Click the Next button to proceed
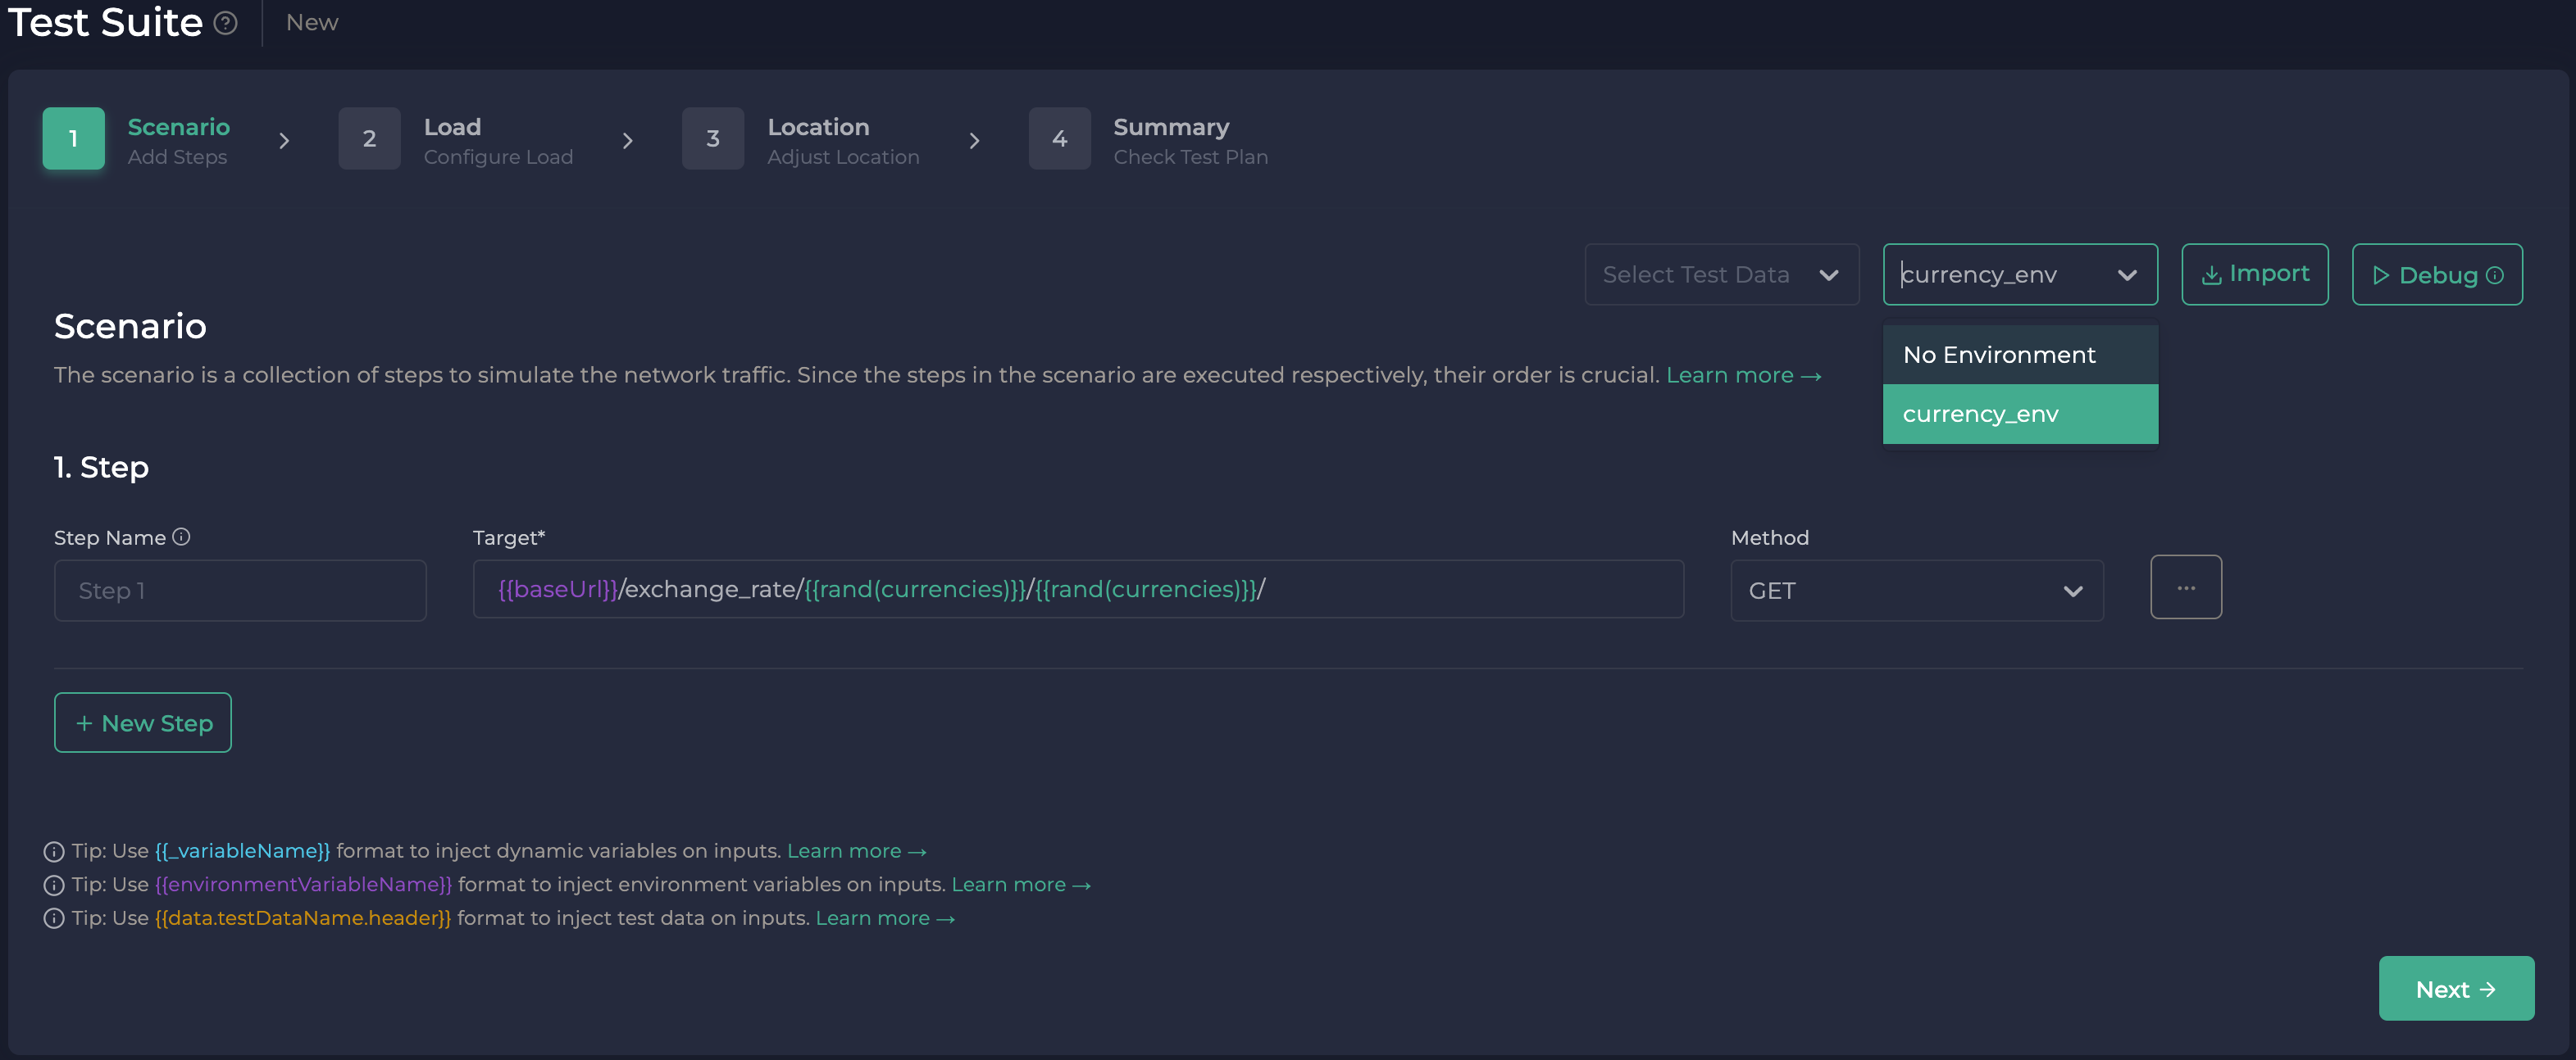Image resolution: width=2576 pixels, height=1060 pixels. tap(2456, 988)
